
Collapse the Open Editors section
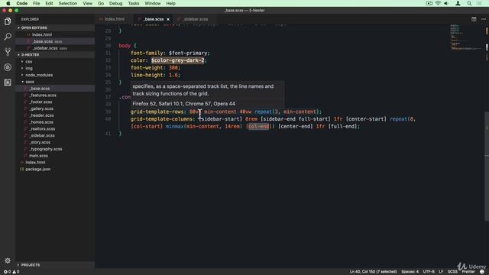(x=34, y=27)
